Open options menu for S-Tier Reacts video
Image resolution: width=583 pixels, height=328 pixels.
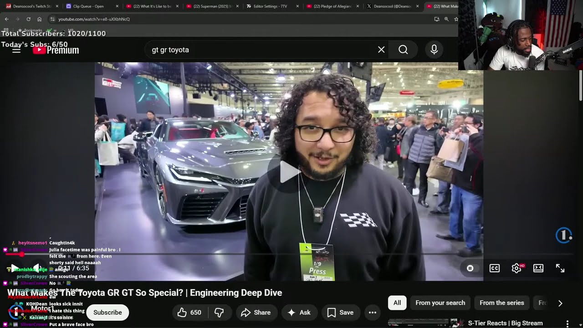568,323
